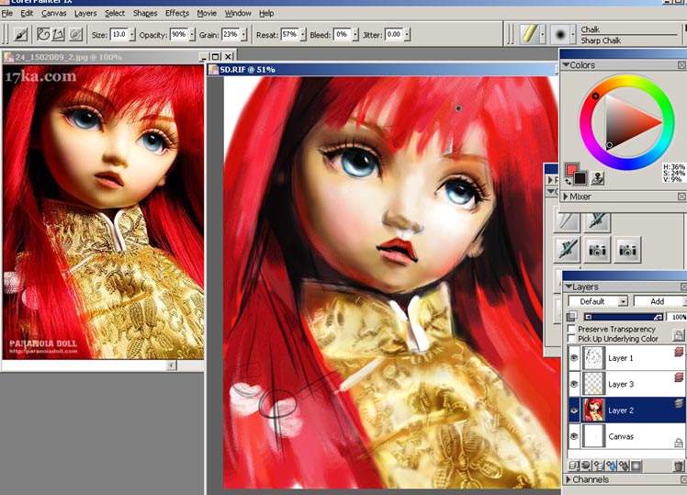Toggle Layer 2 visibility eye

point(574,411)
